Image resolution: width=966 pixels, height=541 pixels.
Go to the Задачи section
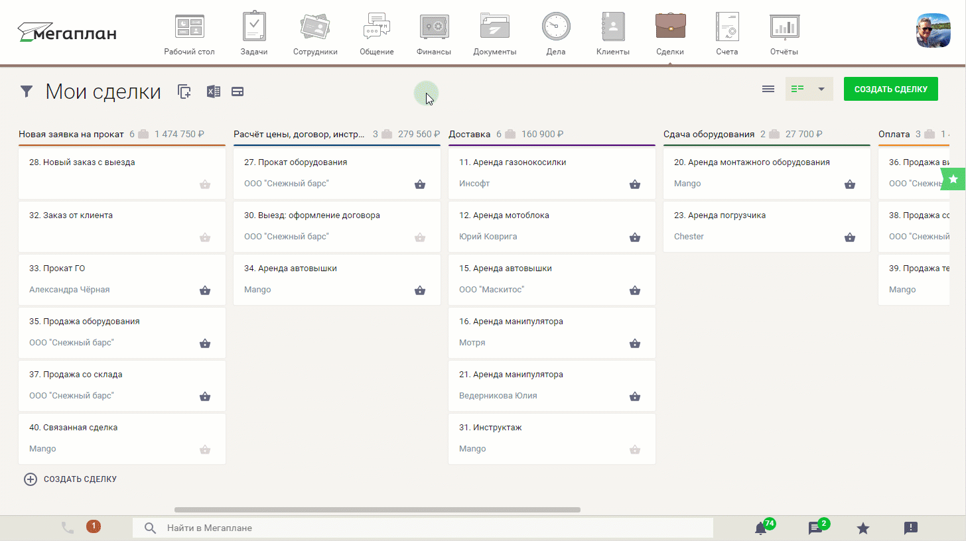point(254,33)
